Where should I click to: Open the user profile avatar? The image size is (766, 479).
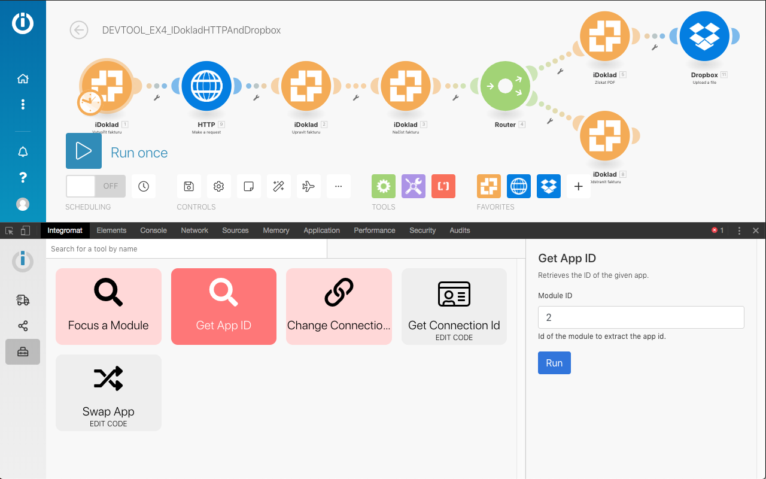click(x=23, y=204)
